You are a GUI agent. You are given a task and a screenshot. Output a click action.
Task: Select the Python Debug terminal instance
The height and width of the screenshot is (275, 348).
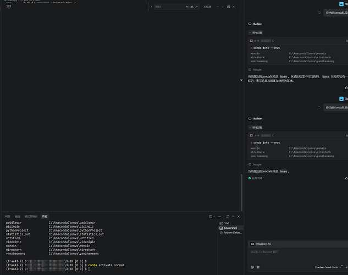pyautogui.click(x=230, y=233)
